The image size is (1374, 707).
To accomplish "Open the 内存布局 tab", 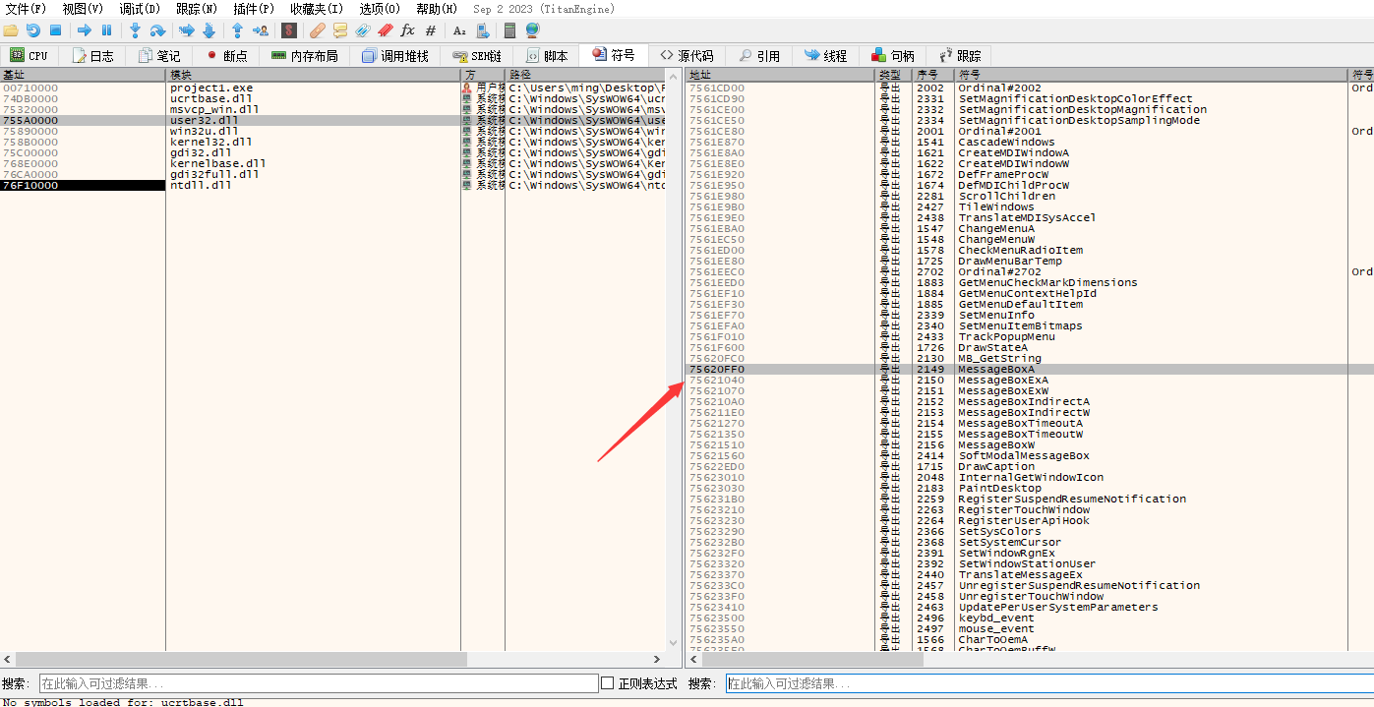I will click(305, 56).
